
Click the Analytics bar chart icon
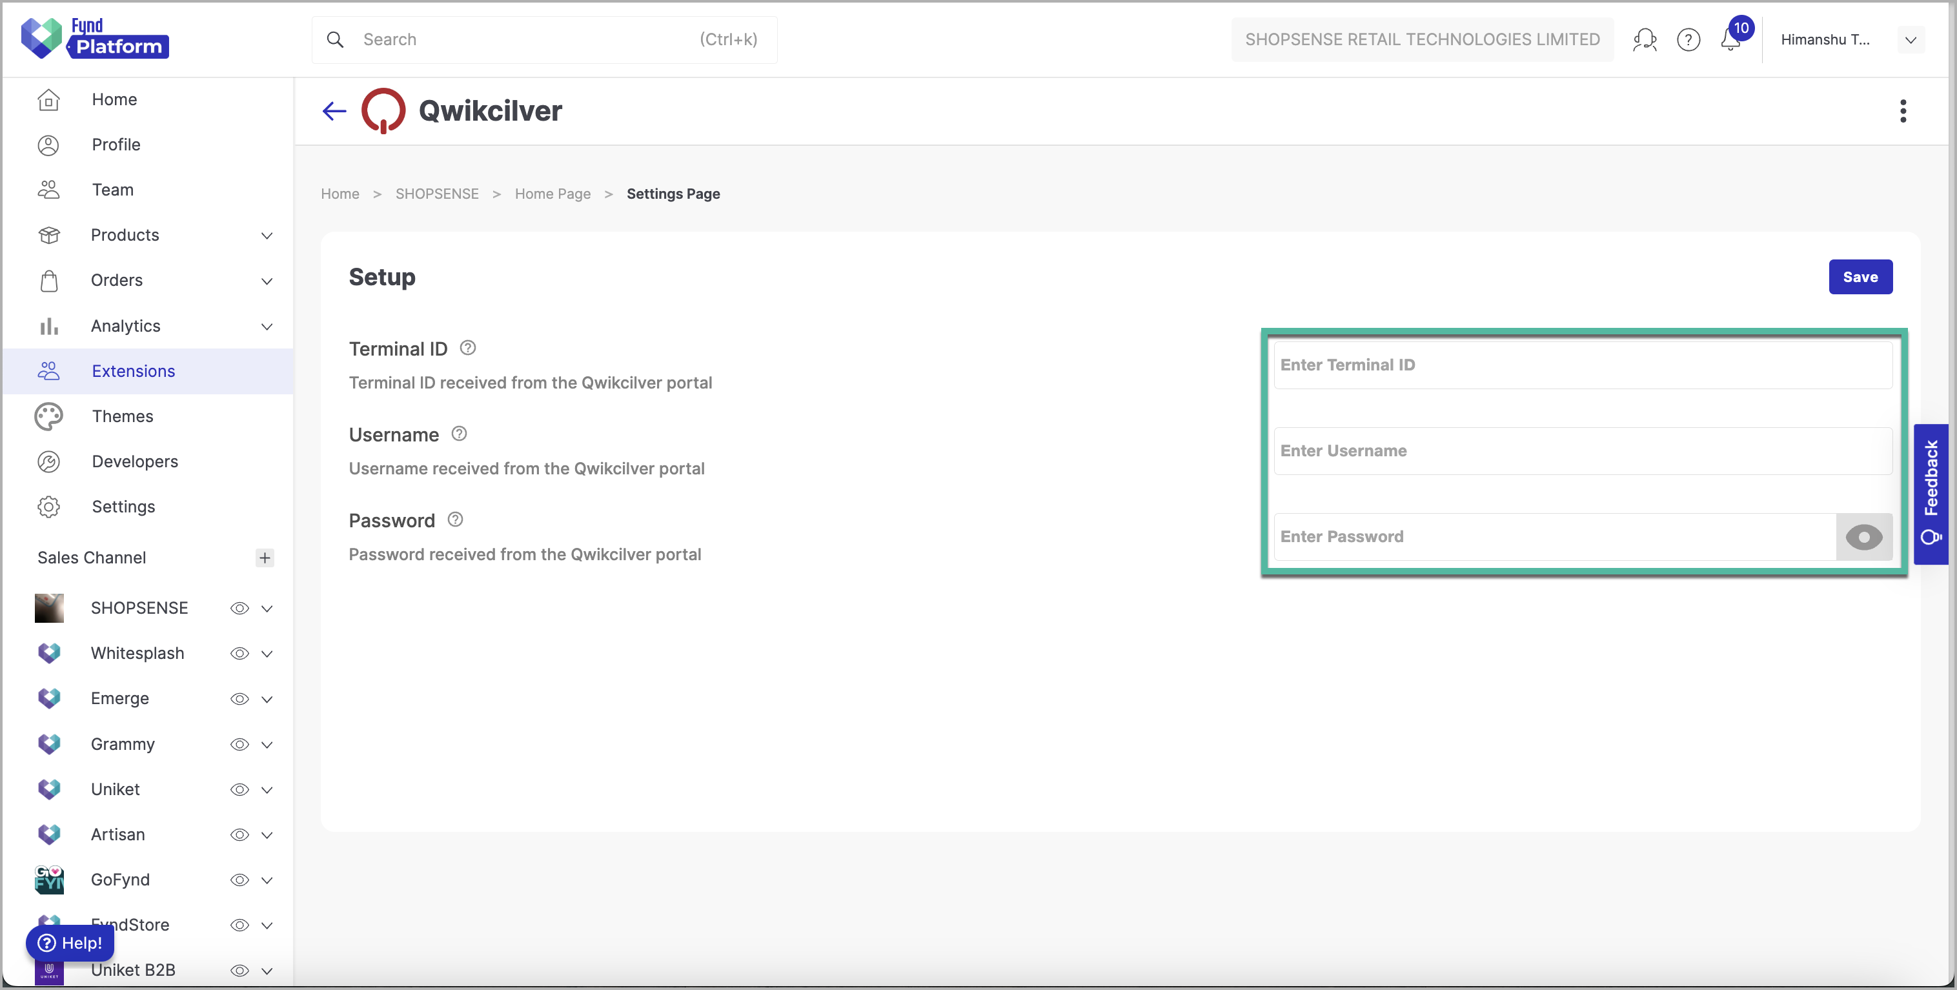tap(48, 325)
